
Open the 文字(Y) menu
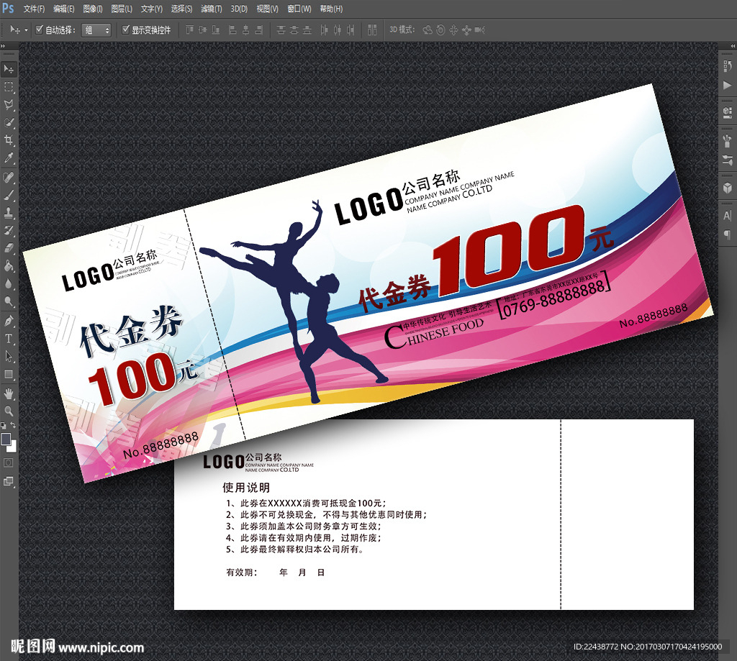tap(151, 9)
